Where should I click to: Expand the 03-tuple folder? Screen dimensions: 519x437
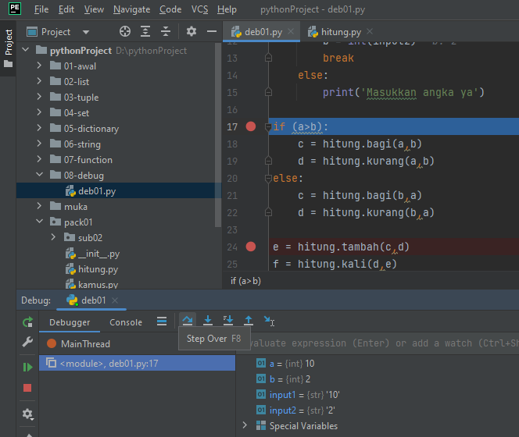(x=39, y=96)
